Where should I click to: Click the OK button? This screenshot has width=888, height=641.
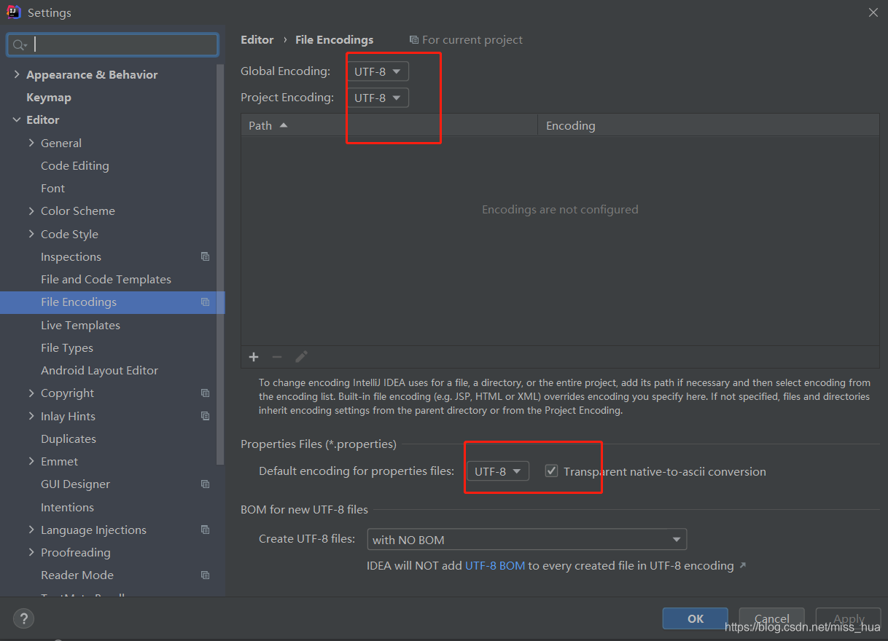click(696, 618)
